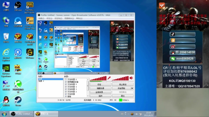Select the highlighted 场景 scene in the list

click(x=51, y=79)
